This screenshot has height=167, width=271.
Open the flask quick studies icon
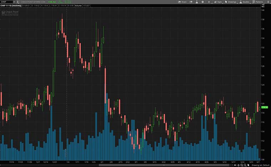pyautogui.click(x=197, y=2)
